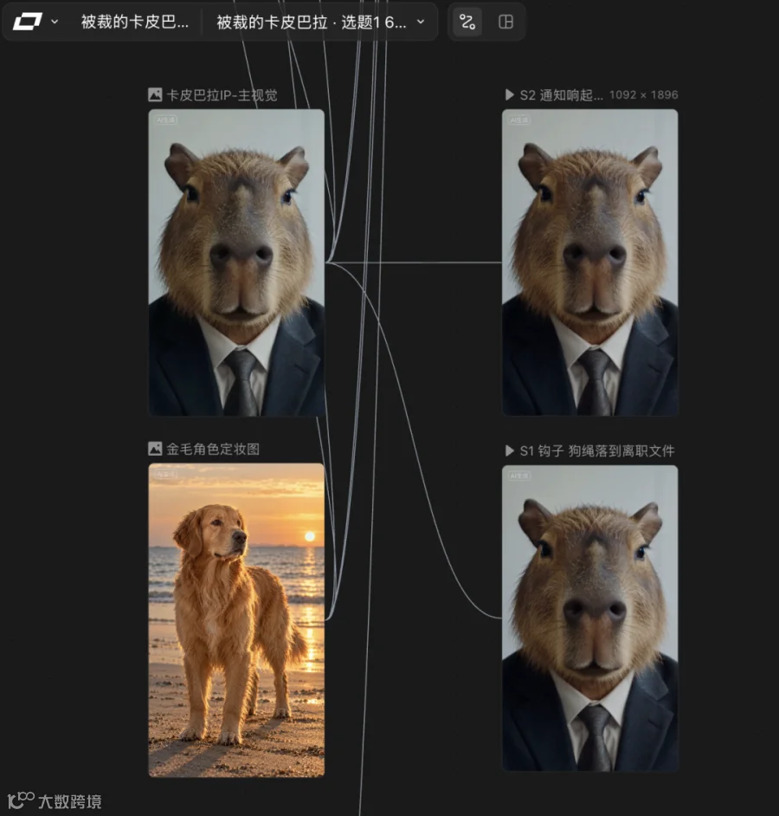Open the S2 通知响起 capybara video thumbnail
779x816 pixels.
590,262
